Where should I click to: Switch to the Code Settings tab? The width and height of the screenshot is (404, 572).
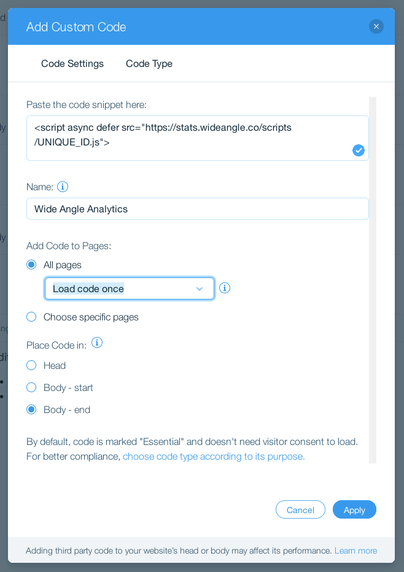(72, 63)
